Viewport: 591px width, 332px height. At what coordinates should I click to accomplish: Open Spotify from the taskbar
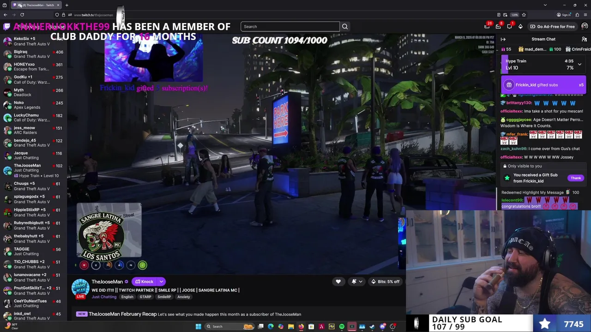click(342, 326)
